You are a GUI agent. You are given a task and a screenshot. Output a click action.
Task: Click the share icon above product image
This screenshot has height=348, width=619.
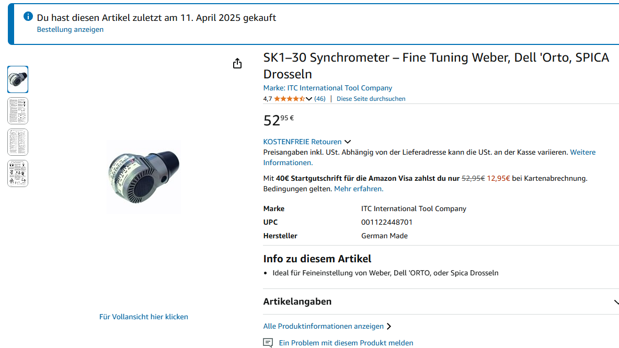tap(237, 64)
